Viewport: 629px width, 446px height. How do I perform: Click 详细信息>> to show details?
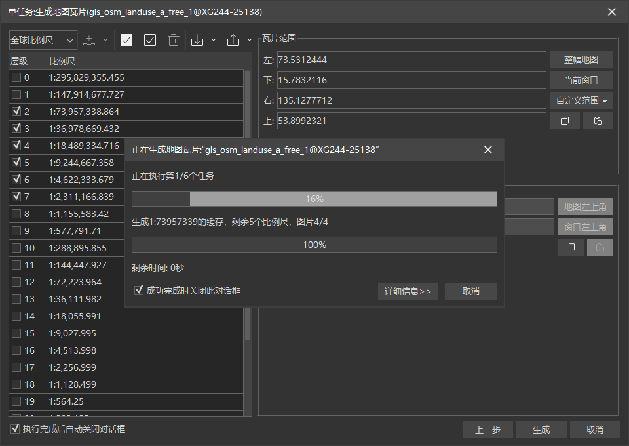point(408,291)
